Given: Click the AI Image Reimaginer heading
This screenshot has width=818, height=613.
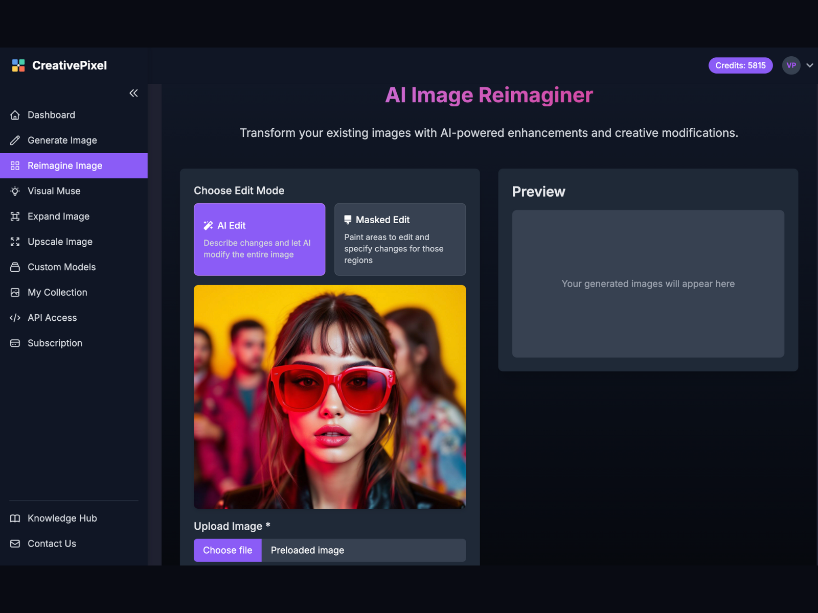Looking at the screenshot, I should click(x=489, y=95).
